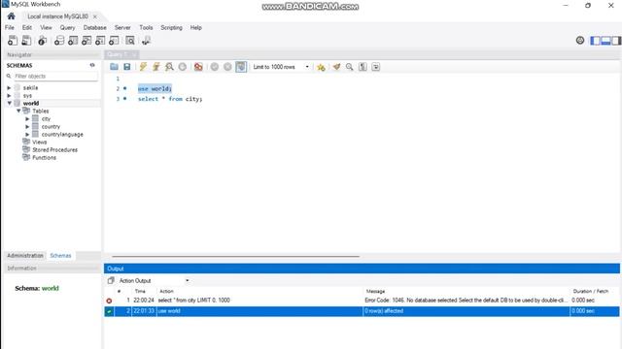This screenshot has height=349, width=622.
Task: Expand the sakila schema
Action: coord(9,88)
